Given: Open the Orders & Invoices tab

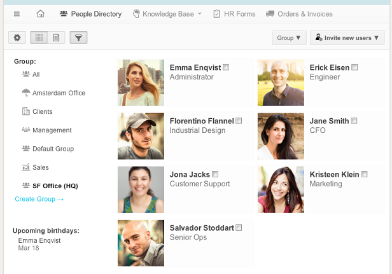Looking at the screenshot, I should (299, 14).
